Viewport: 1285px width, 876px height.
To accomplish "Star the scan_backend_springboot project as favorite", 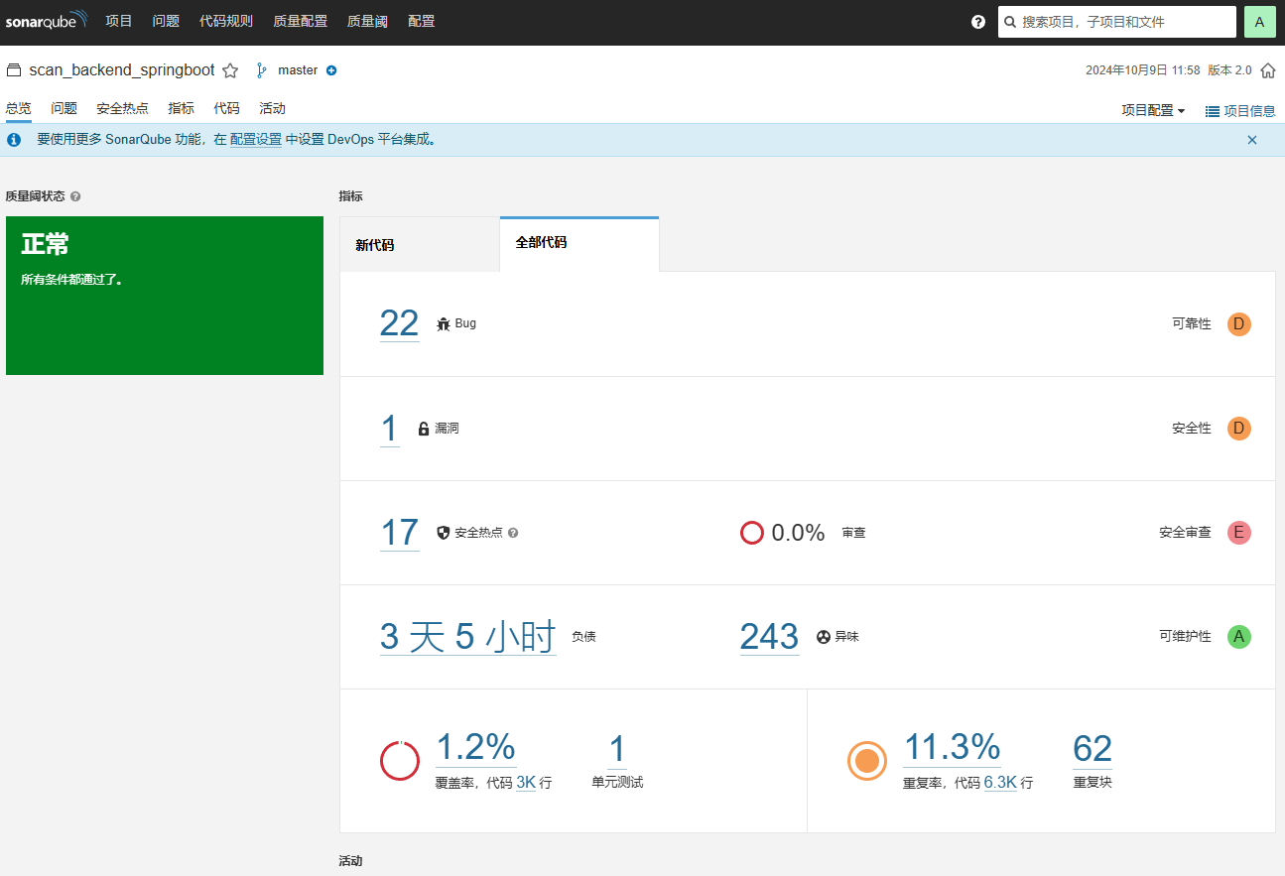I will (230, 70).
